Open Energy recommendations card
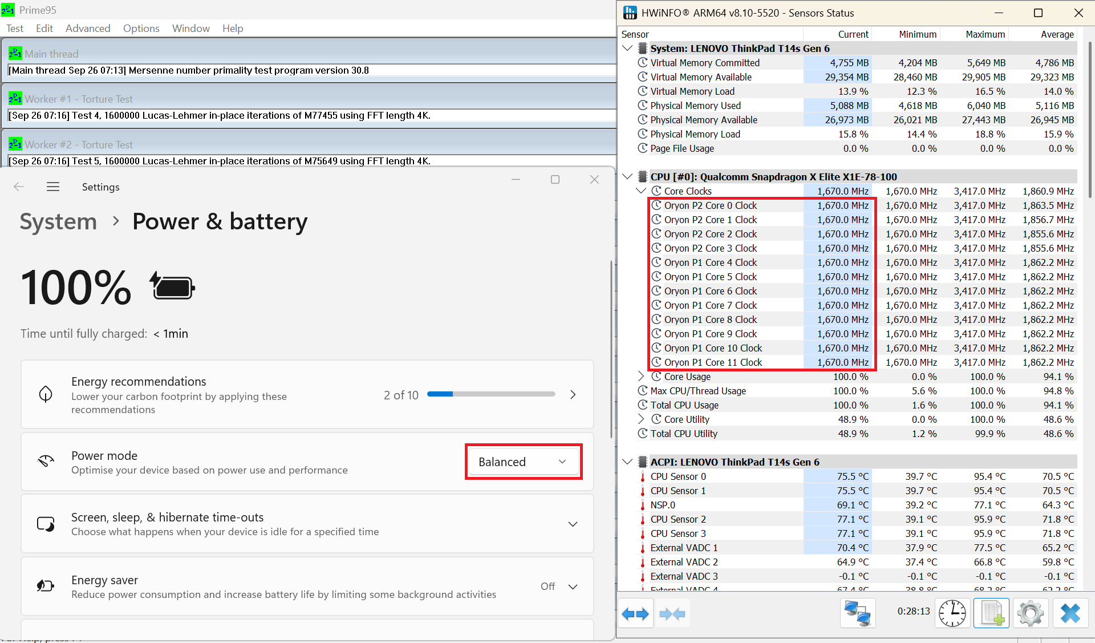The height and width of the screenshot is (643, 1095). pyautogui.click(x=307, y=394)
